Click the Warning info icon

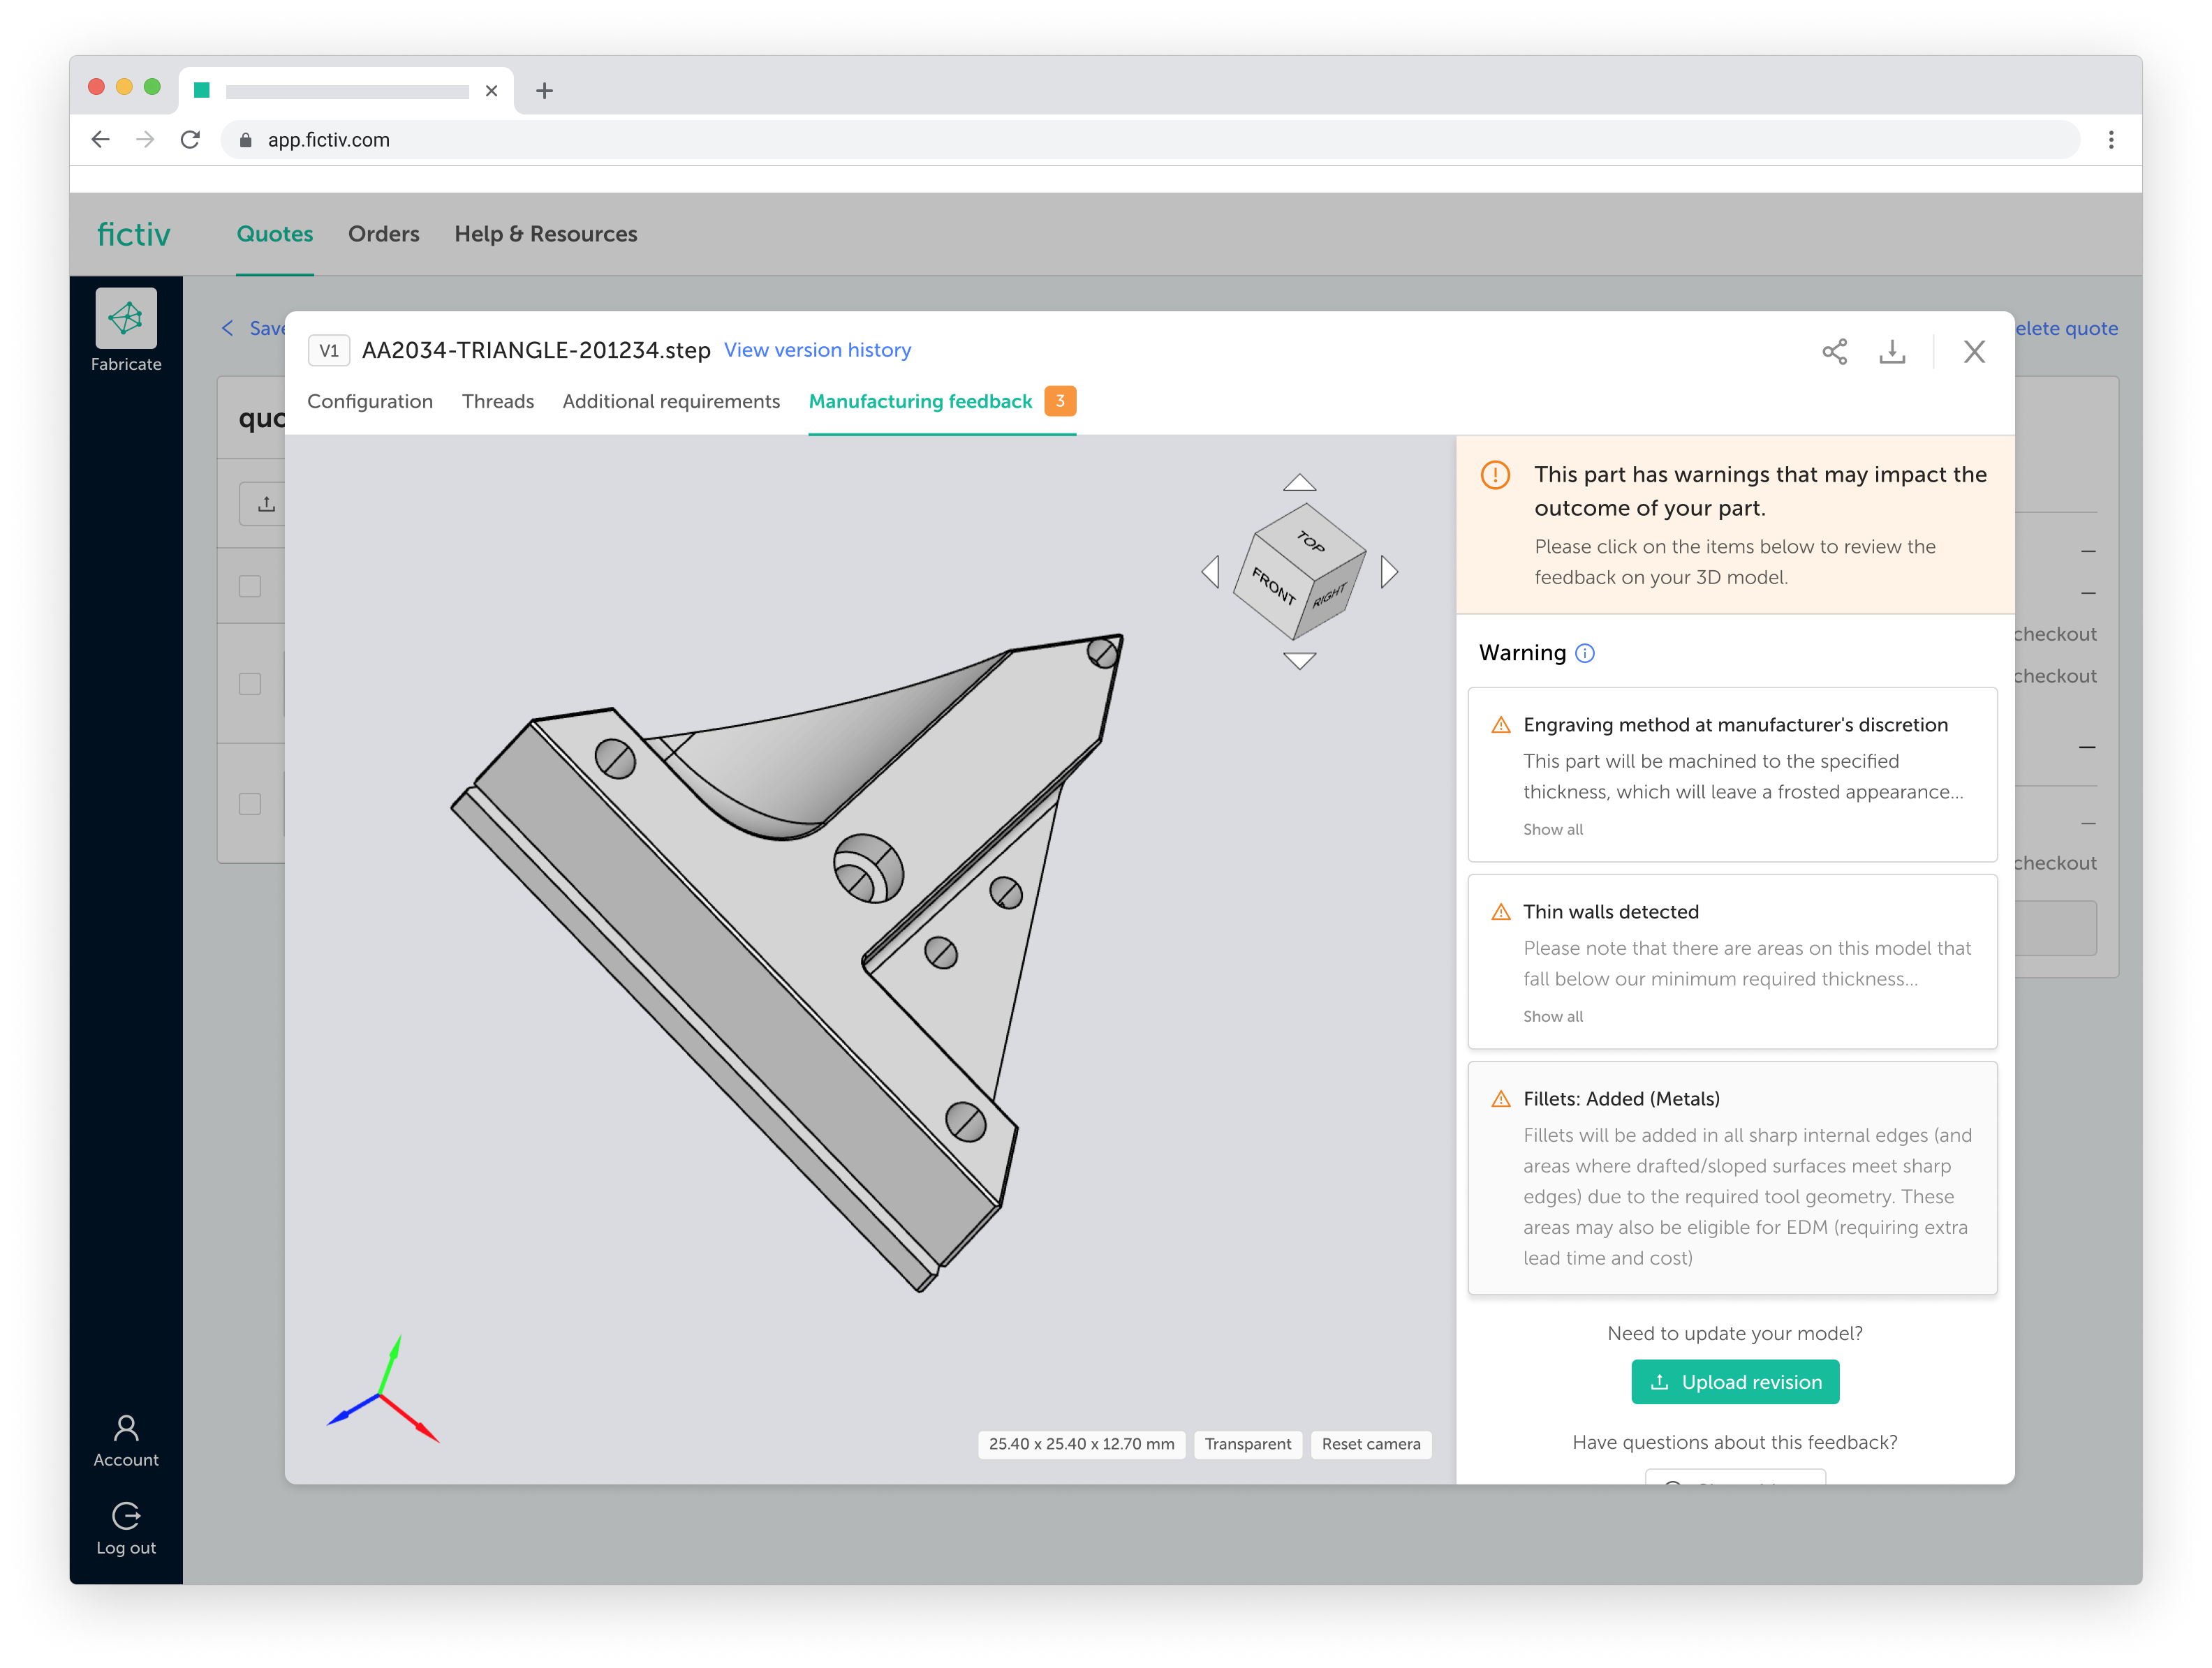click(1585, 653)
